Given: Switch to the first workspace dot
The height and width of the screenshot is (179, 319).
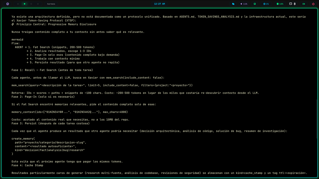Looking at the screenshot, I should pyautogui.click(x=18, y=4).
